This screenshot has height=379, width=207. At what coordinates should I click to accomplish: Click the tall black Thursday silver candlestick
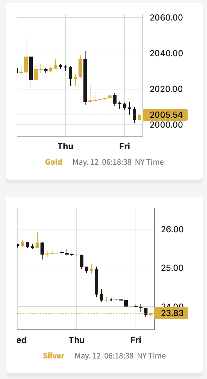pyautogui.click(x=96, y=281)
